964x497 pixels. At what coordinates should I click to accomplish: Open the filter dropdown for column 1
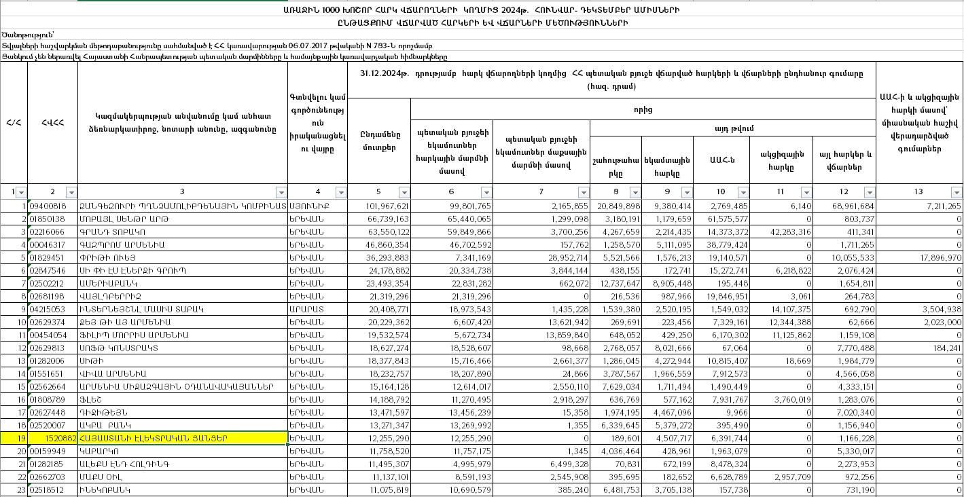21,192
